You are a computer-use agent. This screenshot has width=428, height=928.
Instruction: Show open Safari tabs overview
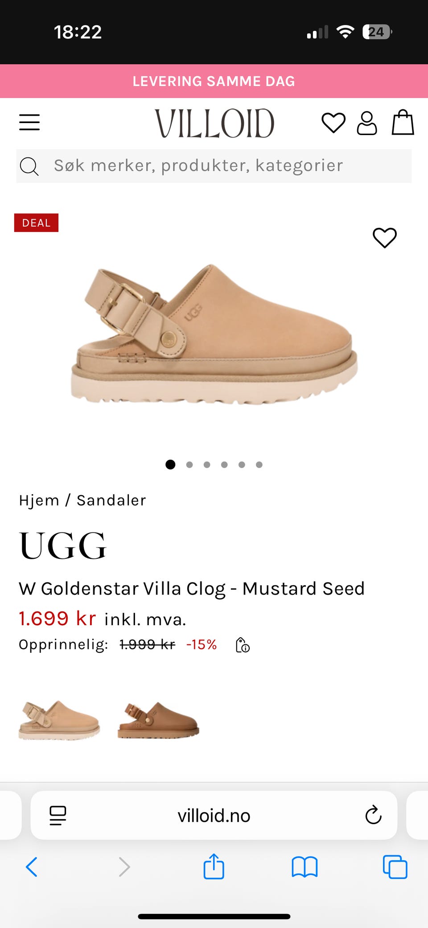tap(395, 867)
